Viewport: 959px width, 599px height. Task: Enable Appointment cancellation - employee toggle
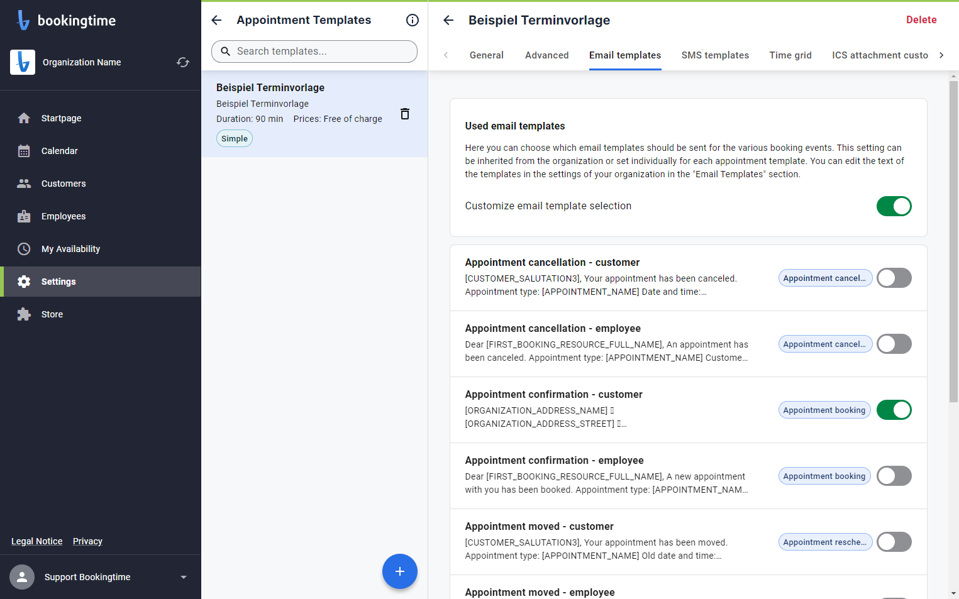point(894,344)
